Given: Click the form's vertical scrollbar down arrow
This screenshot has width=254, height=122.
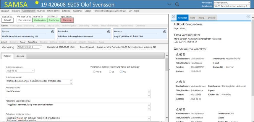Looking at the screenshot, I should [x=167, y=118].
